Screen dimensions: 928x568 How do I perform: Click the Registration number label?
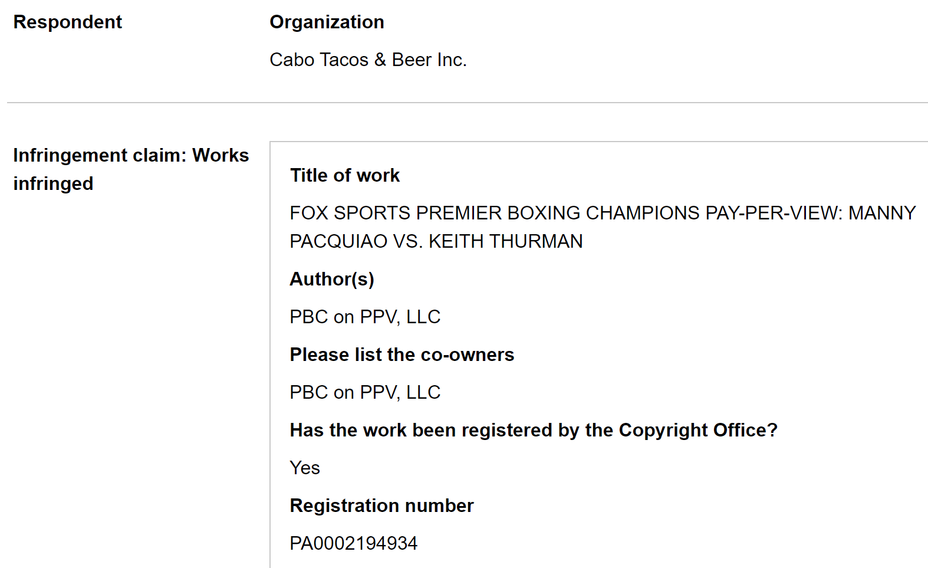click(x=381, y=505)
